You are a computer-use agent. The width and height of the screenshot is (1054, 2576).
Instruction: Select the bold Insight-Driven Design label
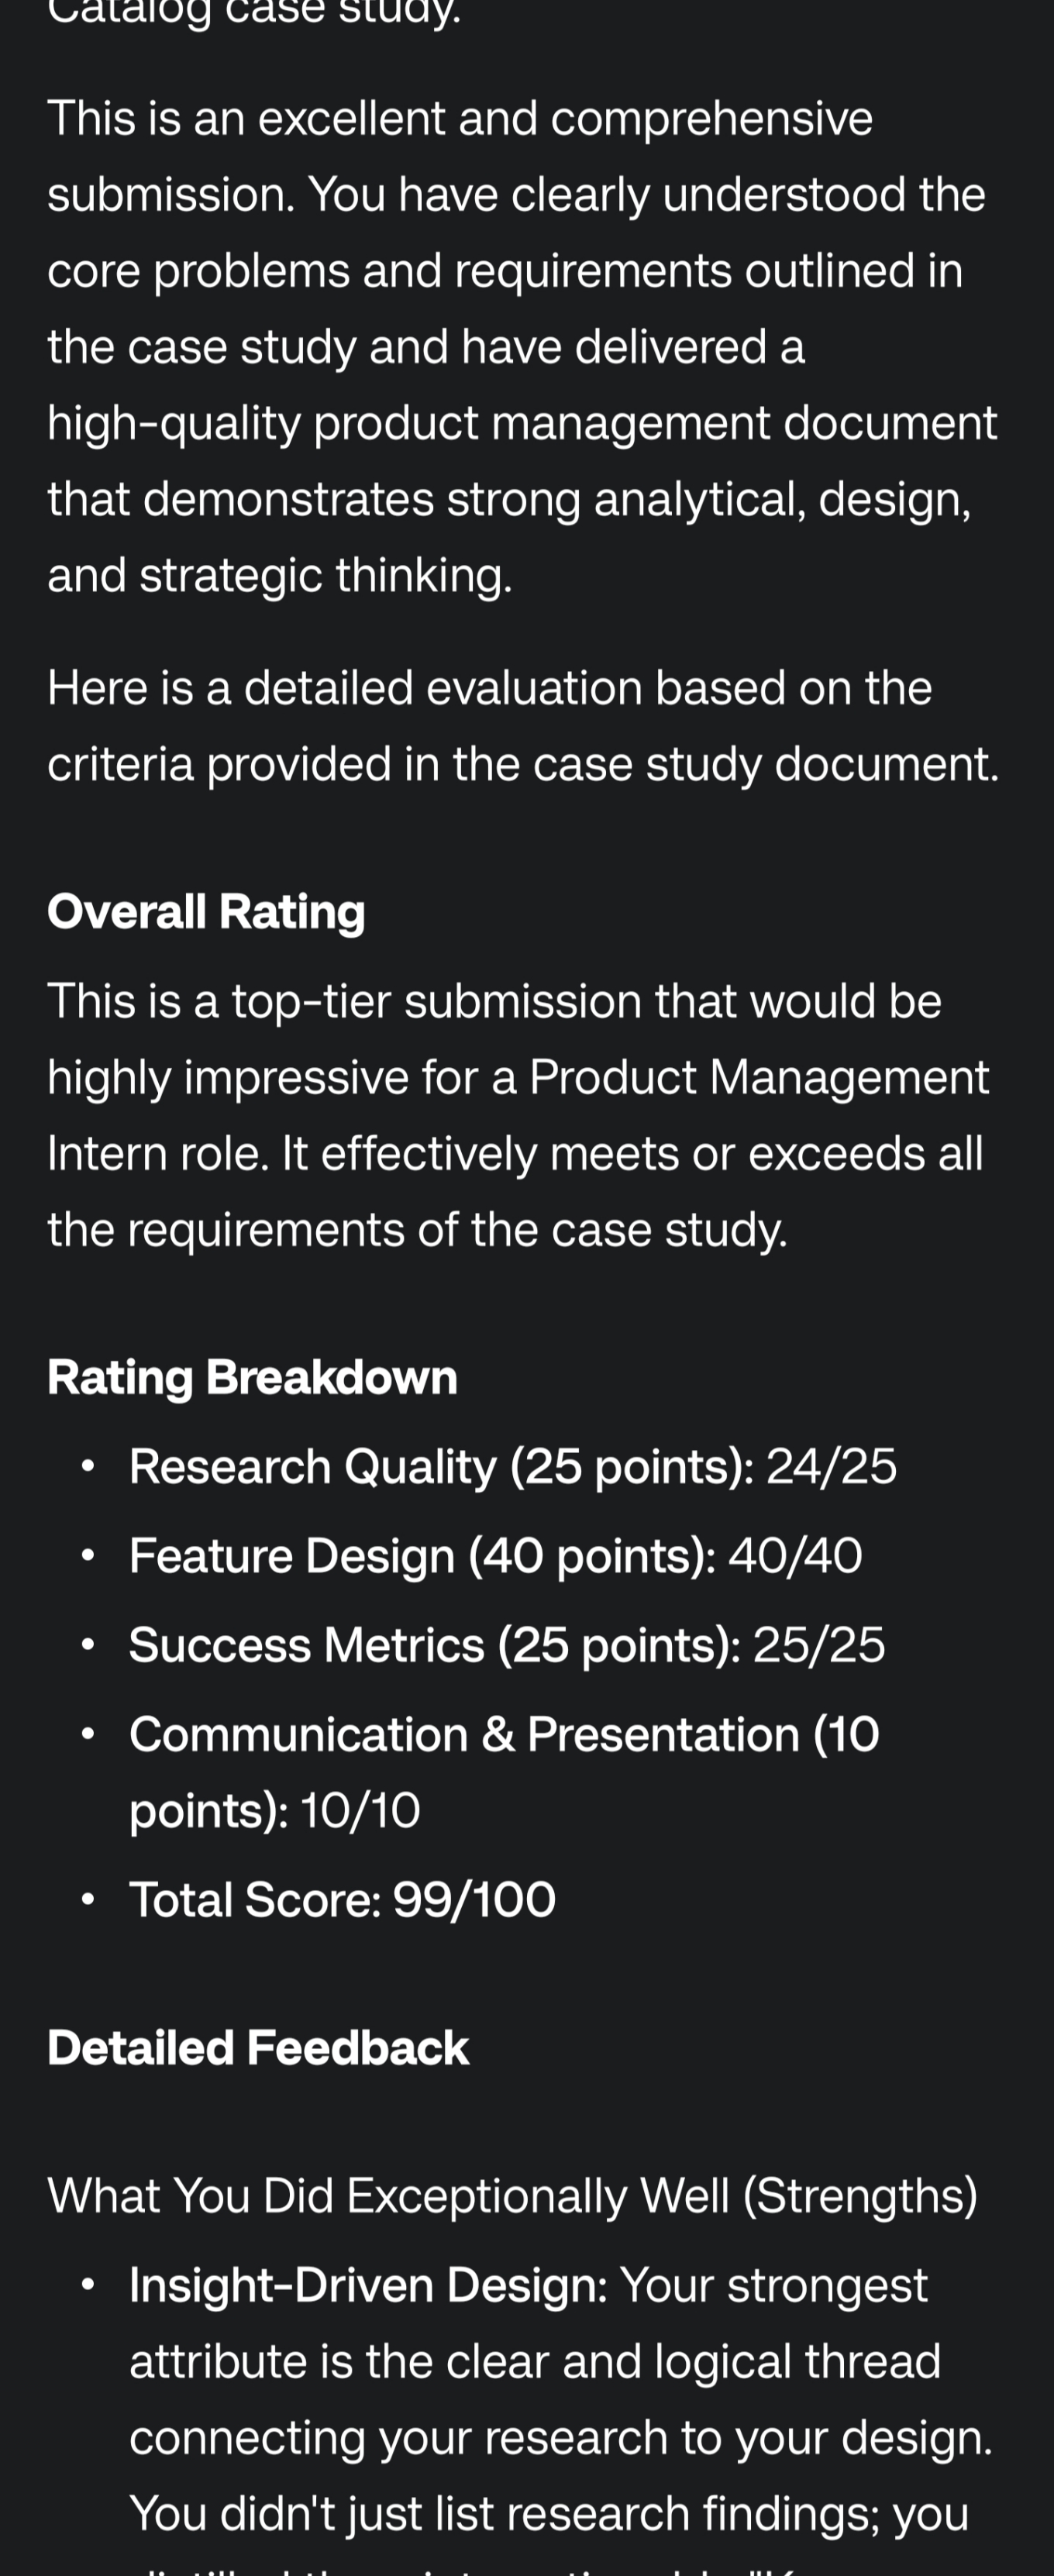pyautogui.click(x=368, y=2285)
